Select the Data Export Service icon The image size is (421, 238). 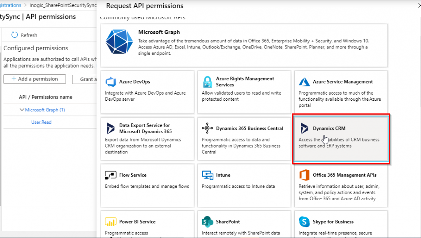pyautogui.click(x=111, y=128)
